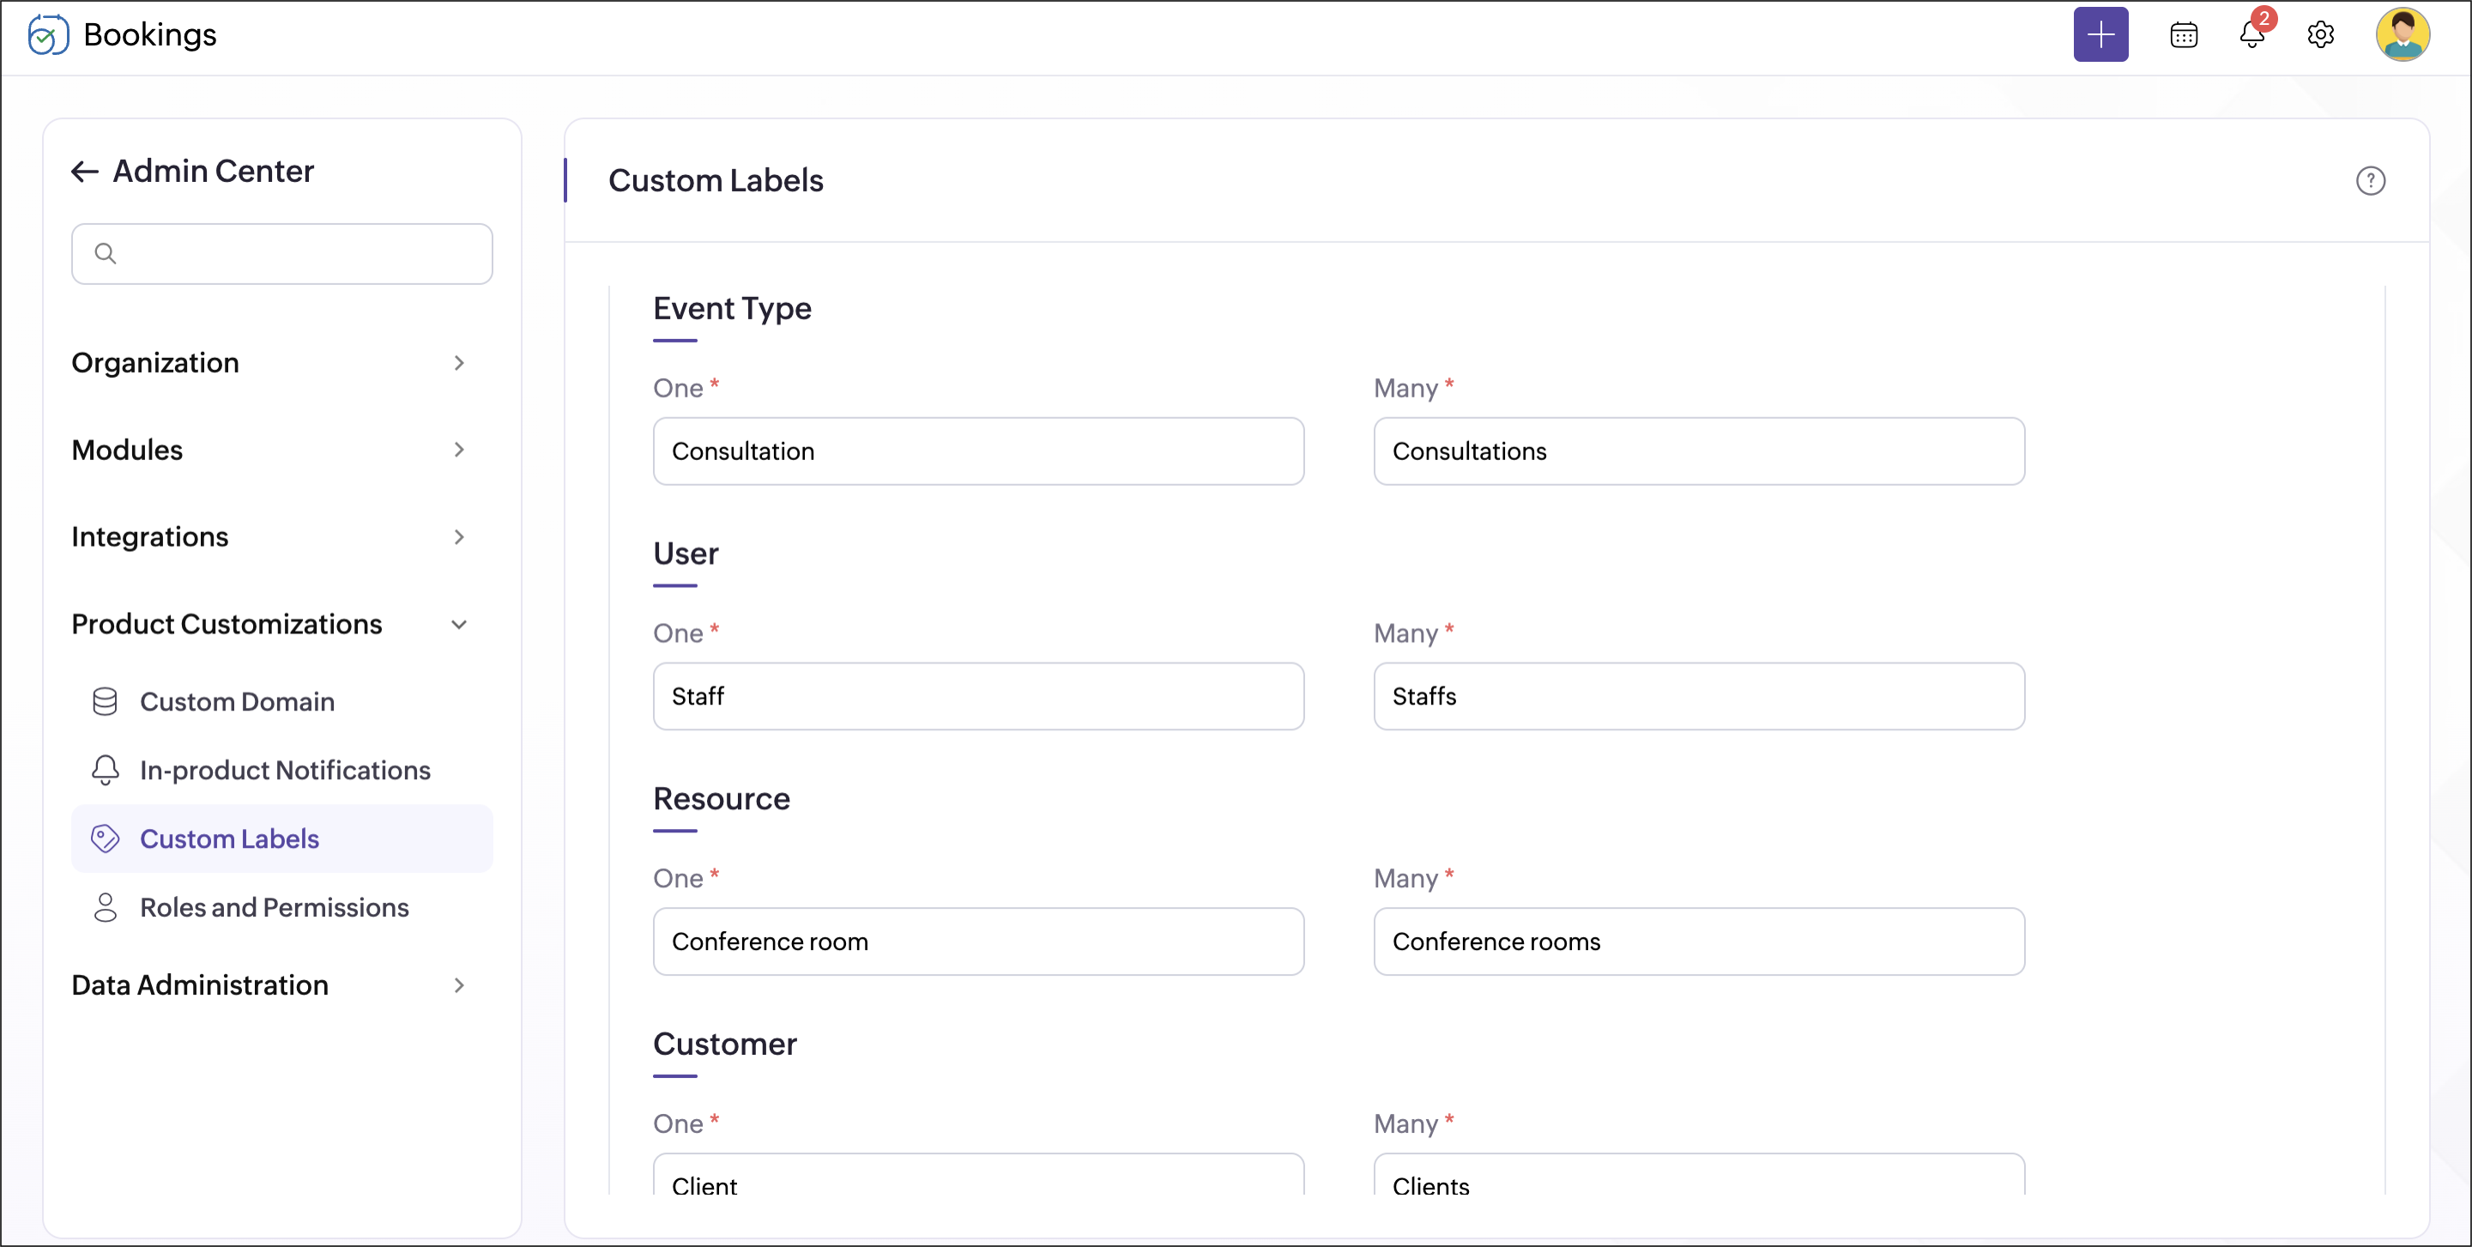
Task: Open Custom Domain settings
Action: [x=237, y=702]
